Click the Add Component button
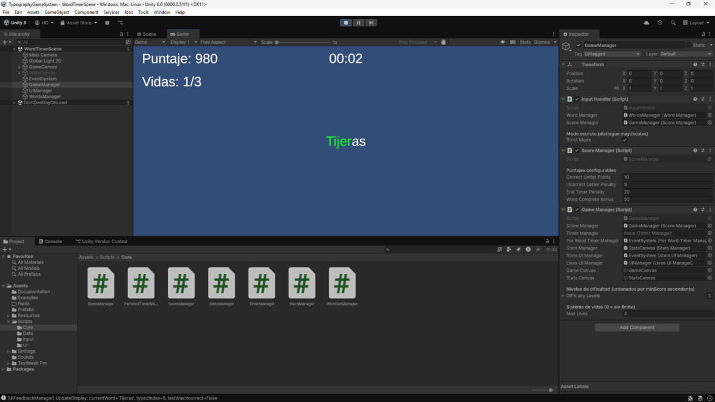Screen dimensions: 715x402 pyautogui.click(x=637, y=328)
